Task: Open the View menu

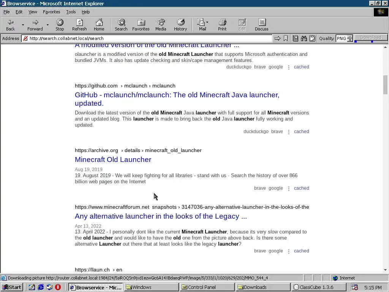Action: (x=33, y=12)
